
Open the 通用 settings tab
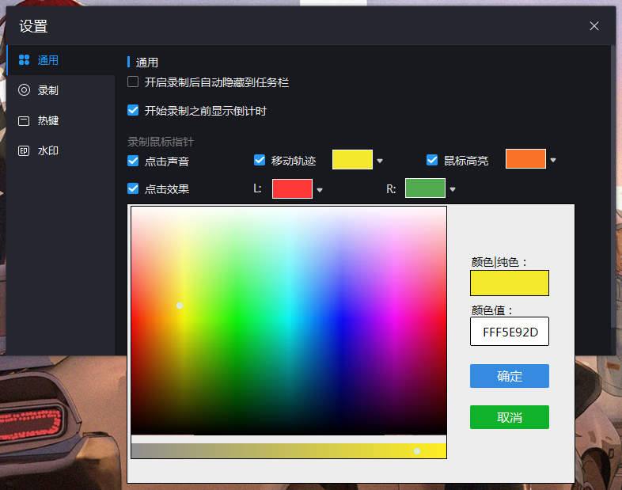pos(61,60)
